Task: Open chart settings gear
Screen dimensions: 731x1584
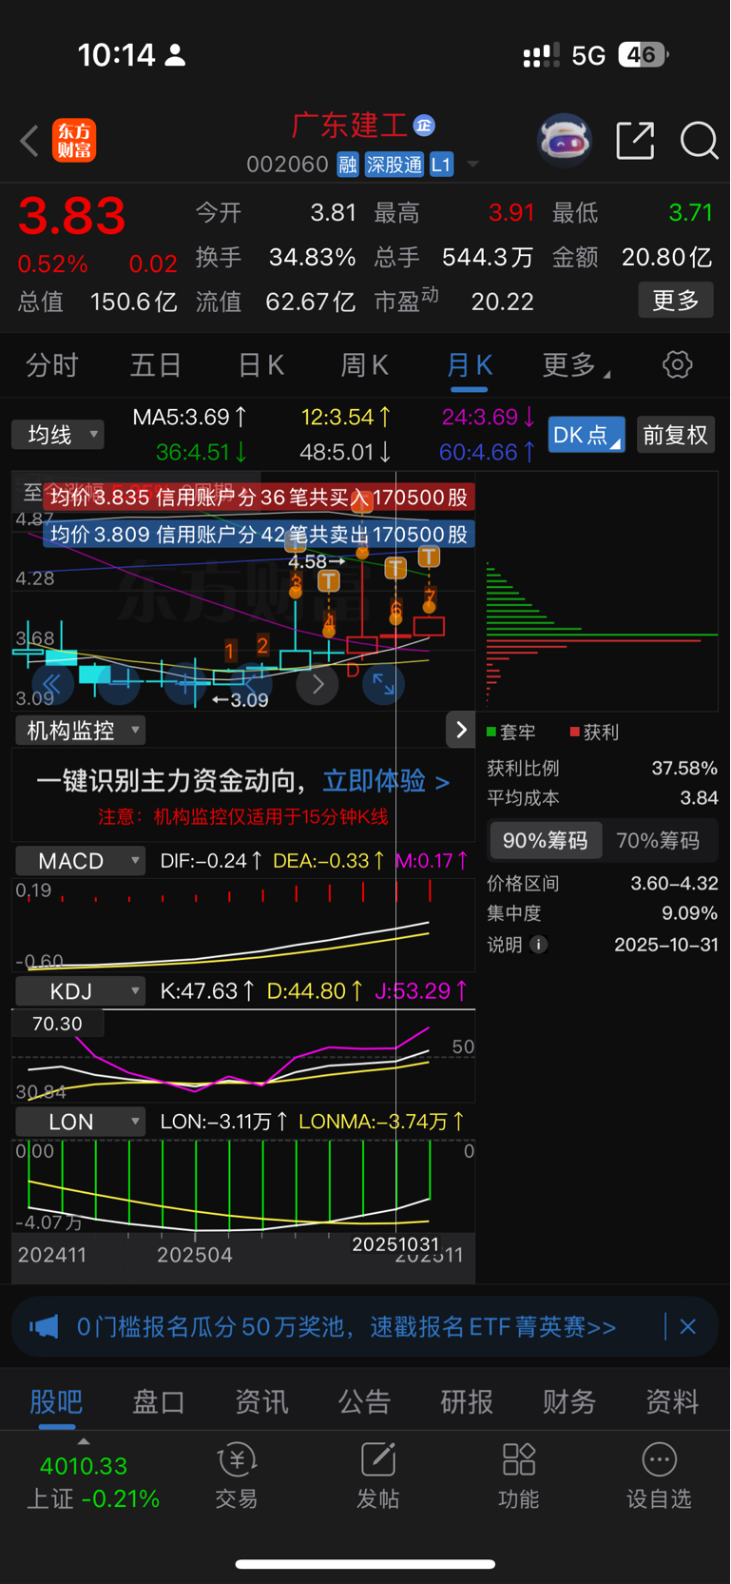Action: pos(677,364)
